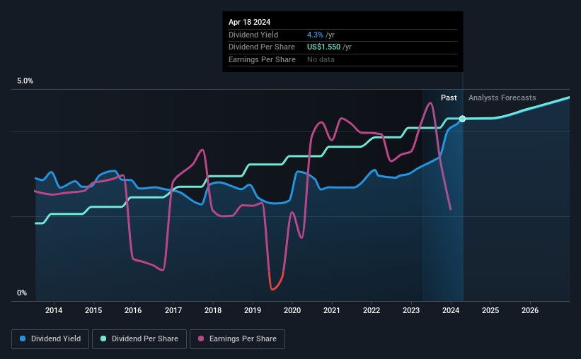Click the 2015 x-axis label
Image resolution: width=581 pixels, height=359 pixels.
[x=93, y=310]
